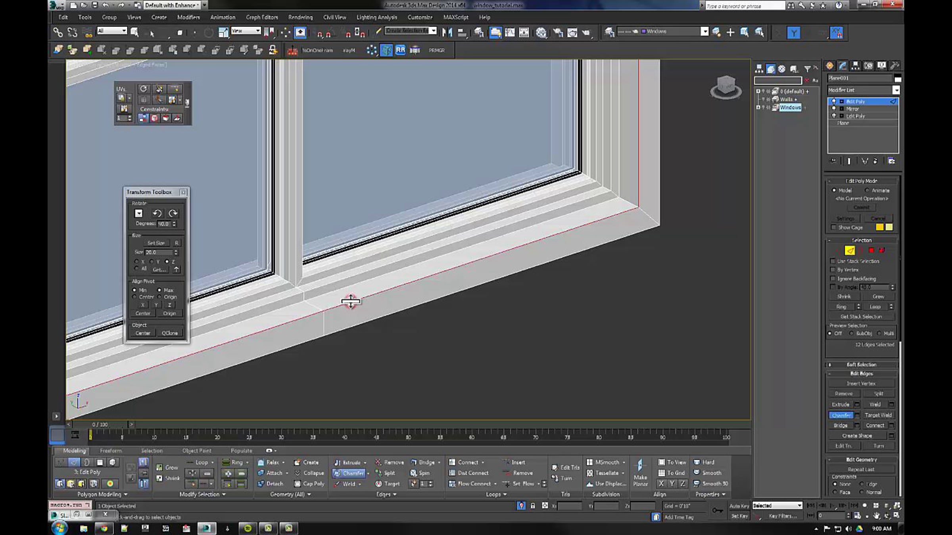
Task: Click the Extrude icon in Edges ribbon
Action: [x=338, y=462]
